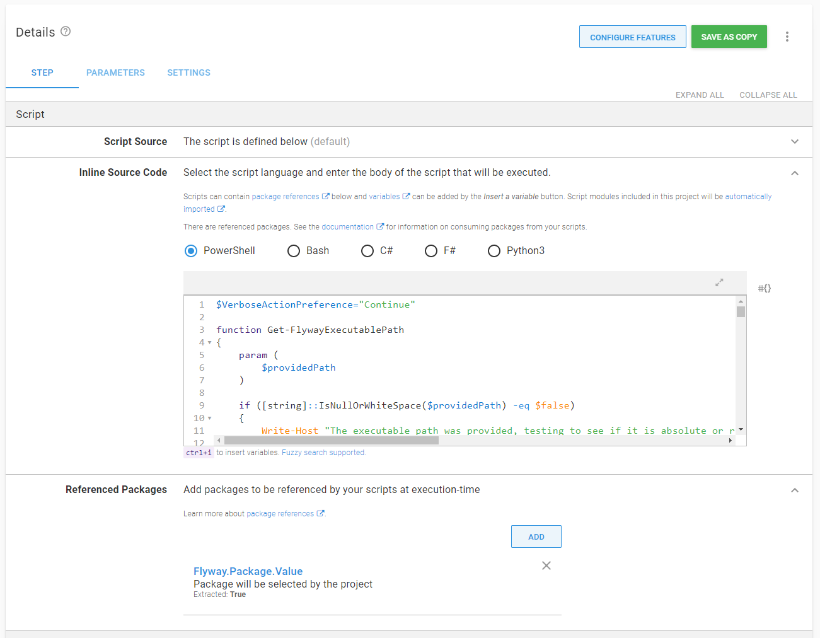Open the Script Source dropdown
The image size is (820, 638).
point(795,142)
